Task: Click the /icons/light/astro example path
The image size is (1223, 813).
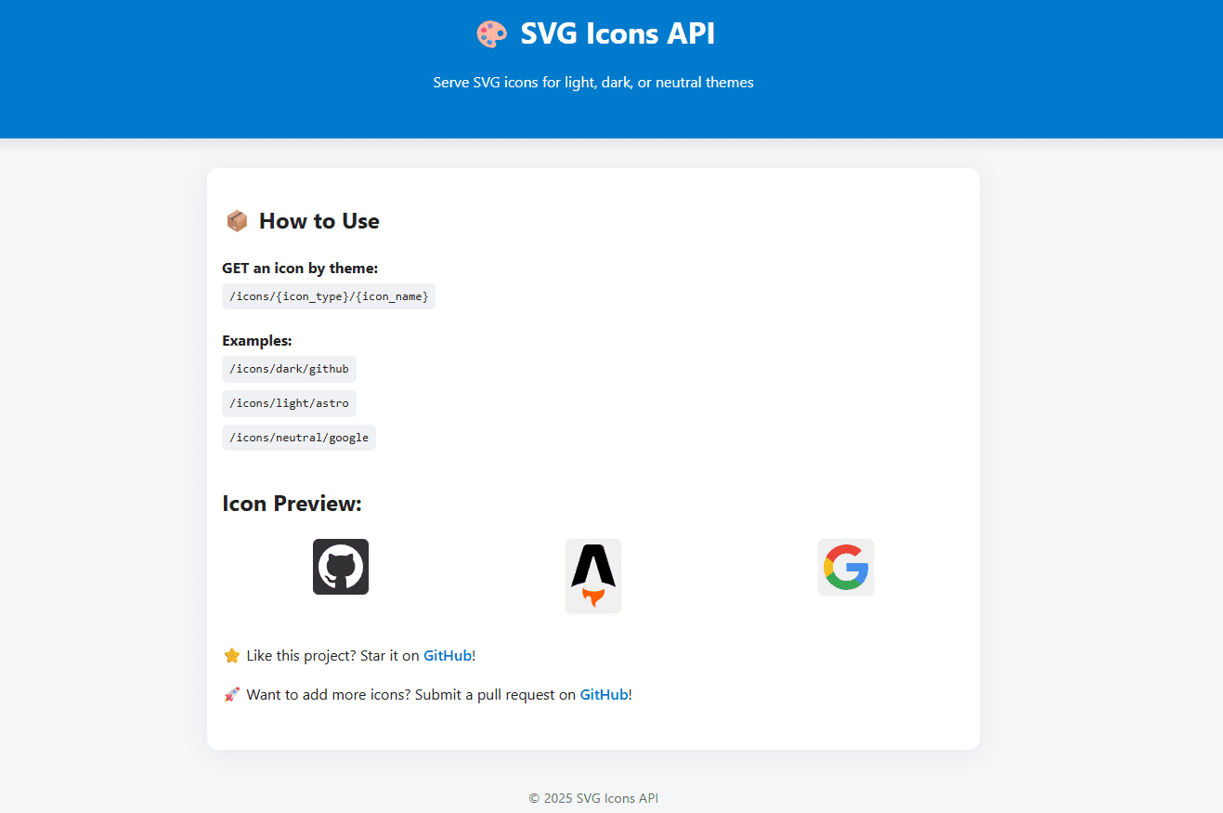Action: (289, 403)
